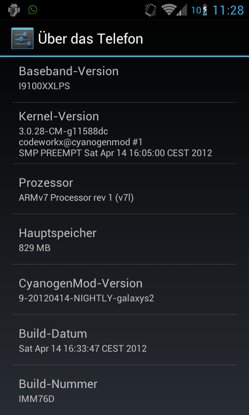Tap the battery charging indicator
The height and width of the screenshot is (415, 249).
[205, 10]
